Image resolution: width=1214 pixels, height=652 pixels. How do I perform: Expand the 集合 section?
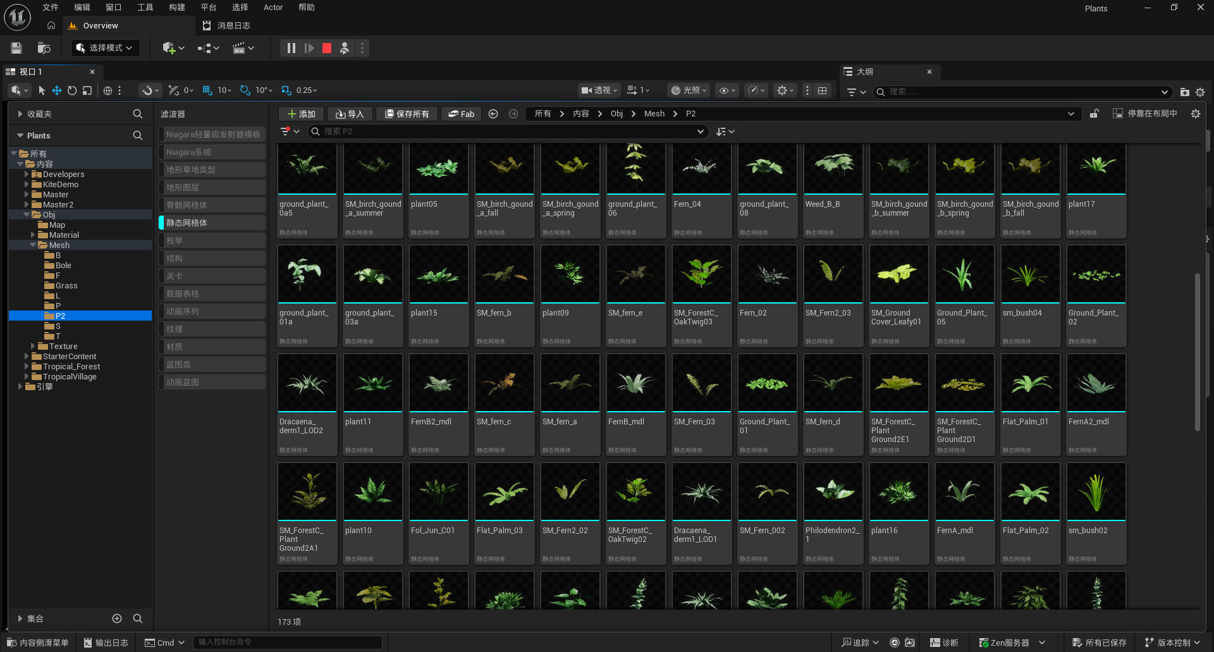point(20,618)
